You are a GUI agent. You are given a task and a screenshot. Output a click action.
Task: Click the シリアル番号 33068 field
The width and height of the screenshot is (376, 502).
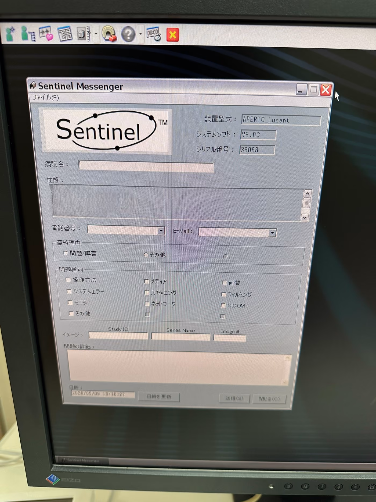coord(257,150)
